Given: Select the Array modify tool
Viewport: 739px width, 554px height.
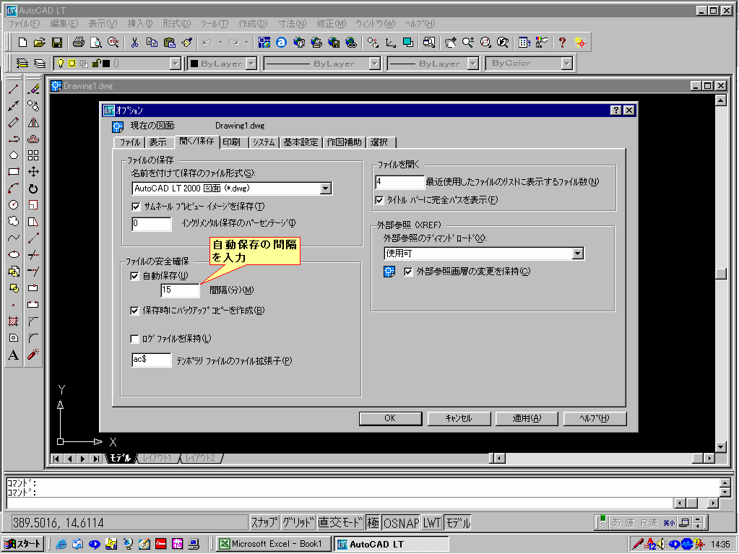Looking at the screenshot, I should 33,155.
